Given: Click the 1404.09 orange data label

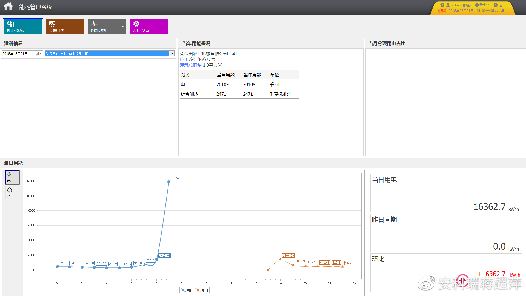Looking at the screenshot, I should pos(288,255).
